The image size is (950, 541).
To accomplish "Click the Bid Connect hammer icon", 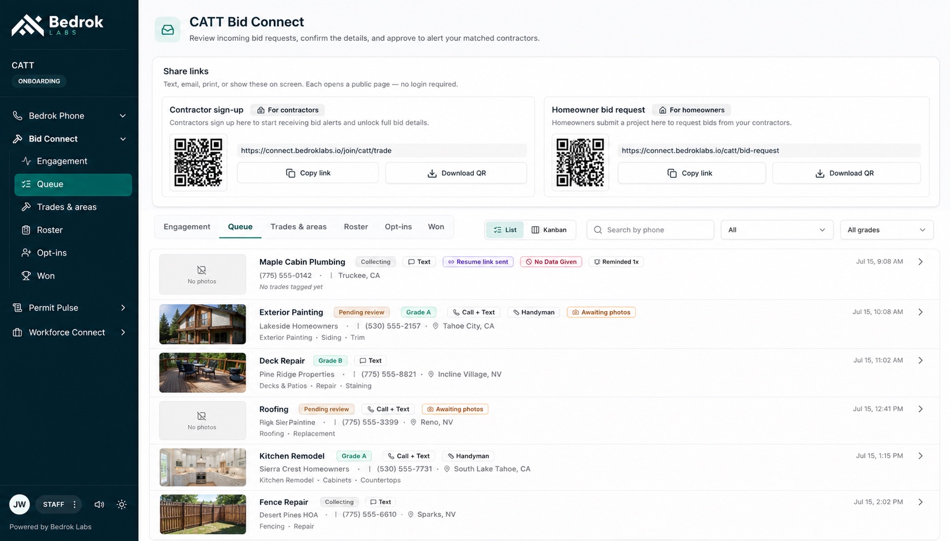I will [18, 139].
